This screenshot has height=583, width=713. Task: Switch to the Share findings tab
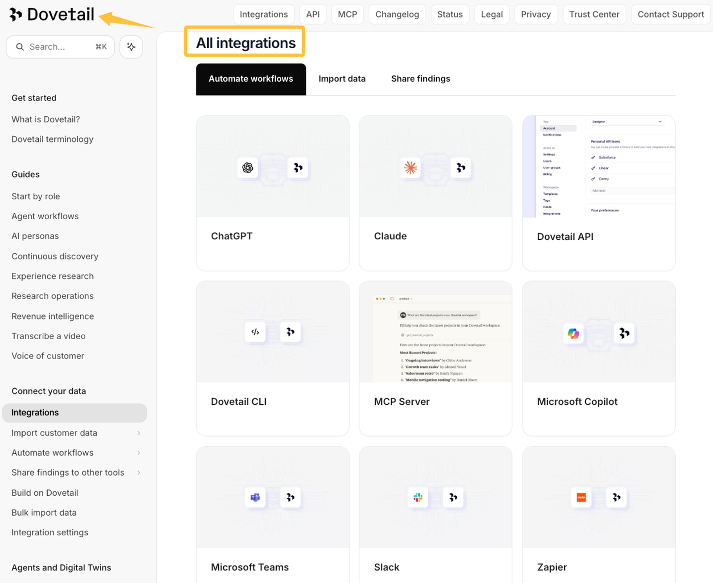click(x=421, y=79)
